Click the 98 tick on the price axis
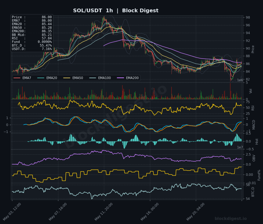The height and width of the screenshot is (224, 263). [248, 17]
